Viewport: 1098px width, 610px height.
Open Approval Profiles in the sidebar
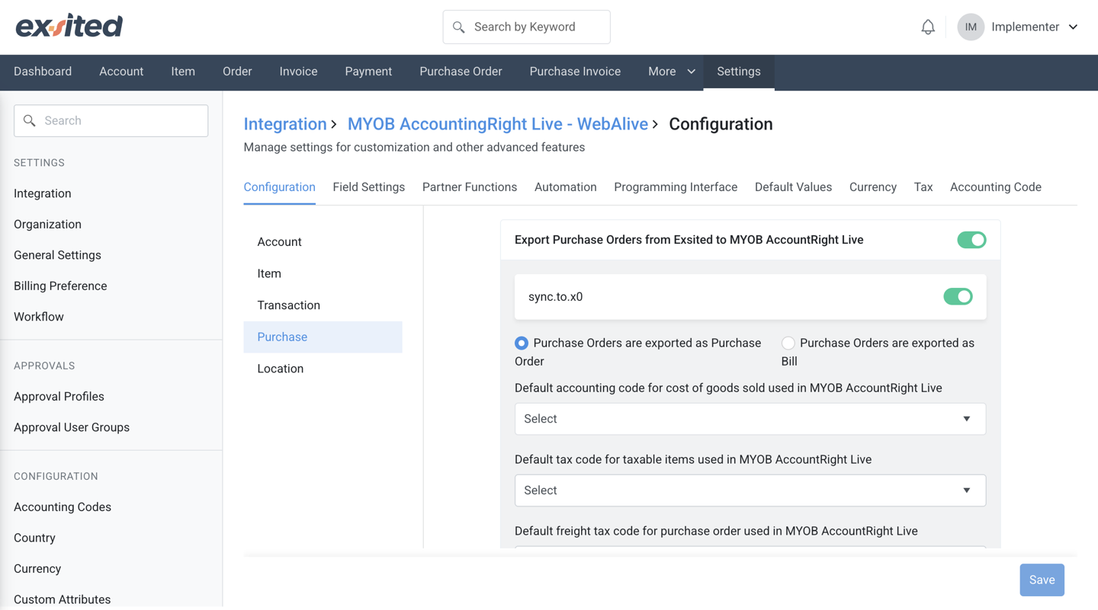[59, 397]
